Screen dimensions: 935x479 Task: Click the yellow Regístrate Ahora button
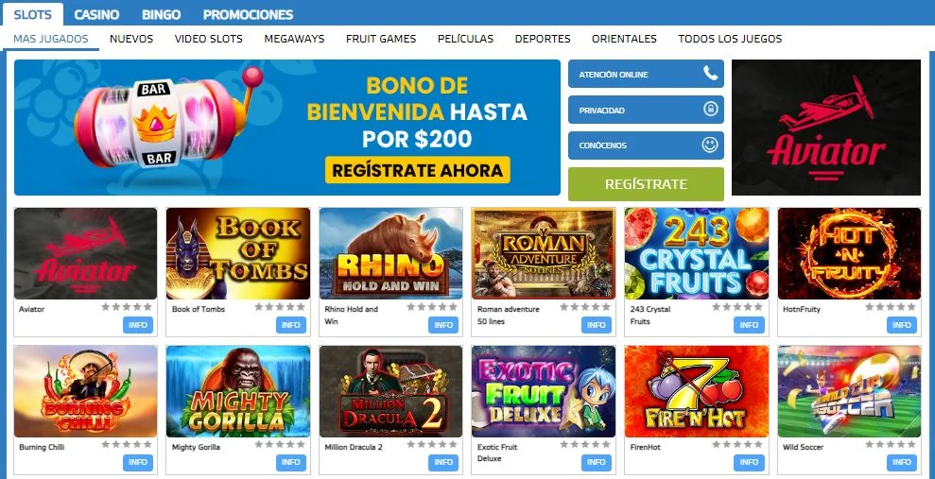(x=418, y=170)
